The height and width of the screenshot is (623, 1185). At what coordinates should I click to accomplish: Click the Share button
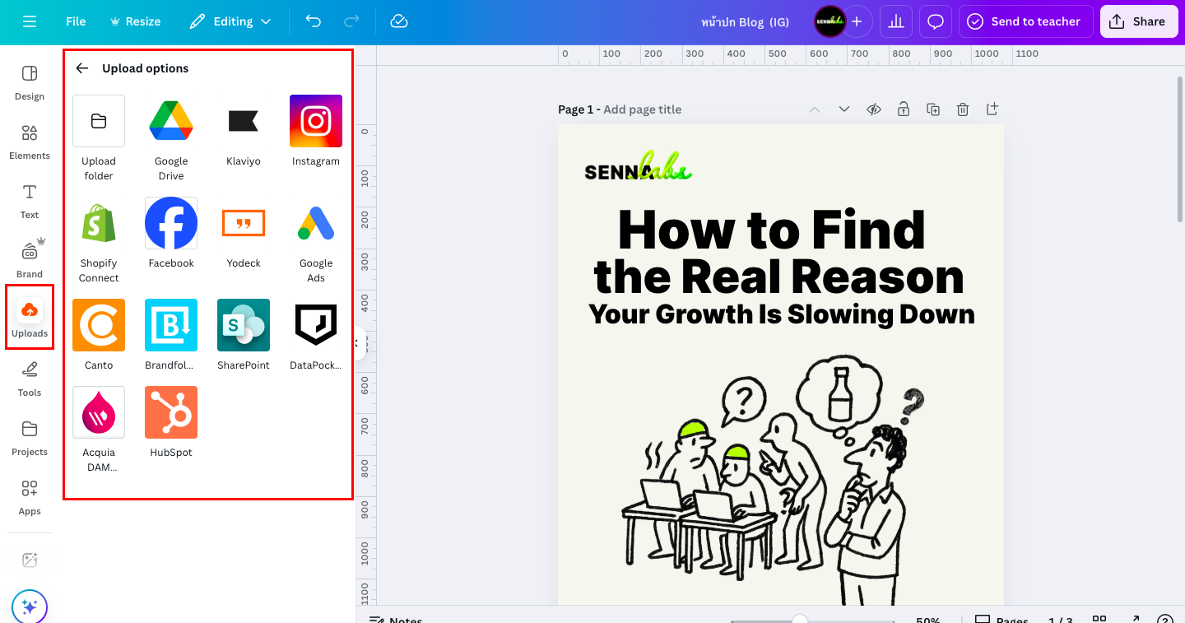[x=1138, y=21]
